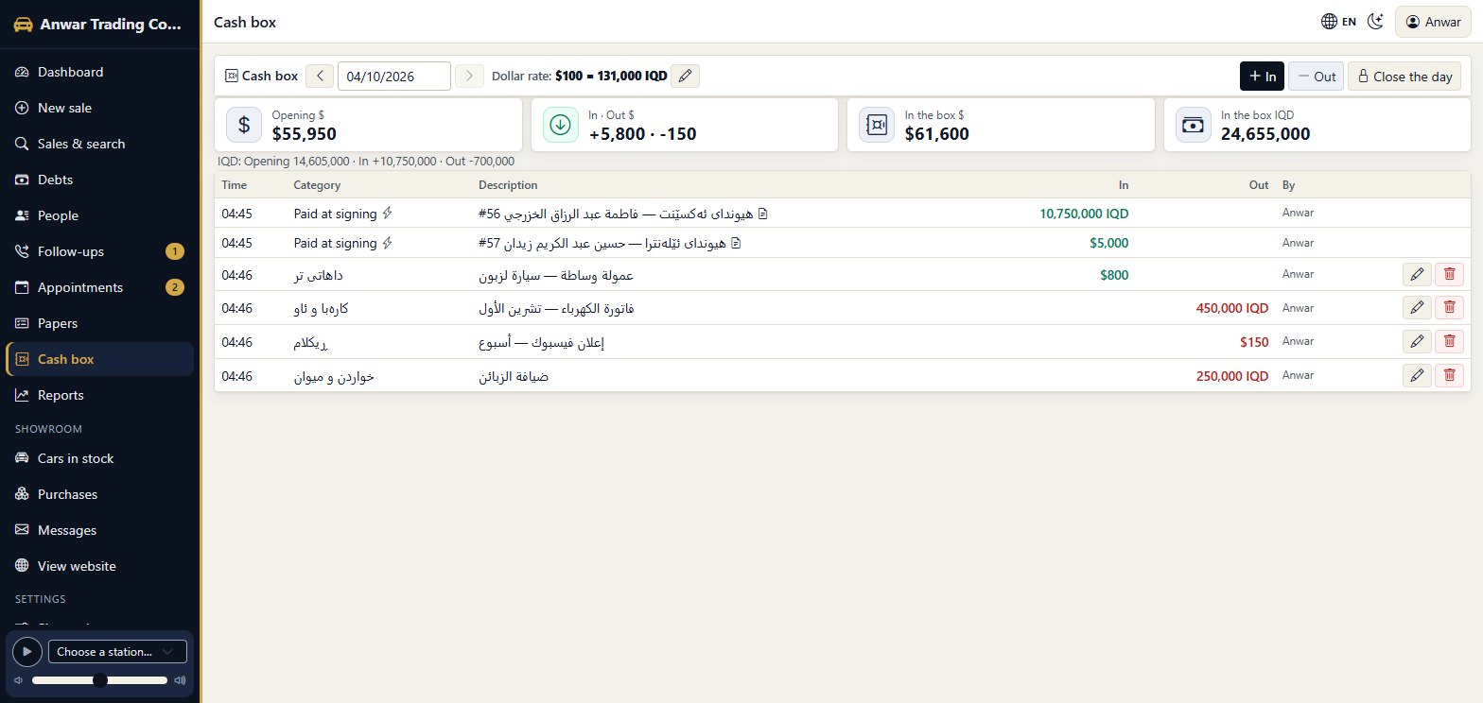Adjust the radio volume slider
This screenshot has width=1483, height=703.
tap(99, 680)
